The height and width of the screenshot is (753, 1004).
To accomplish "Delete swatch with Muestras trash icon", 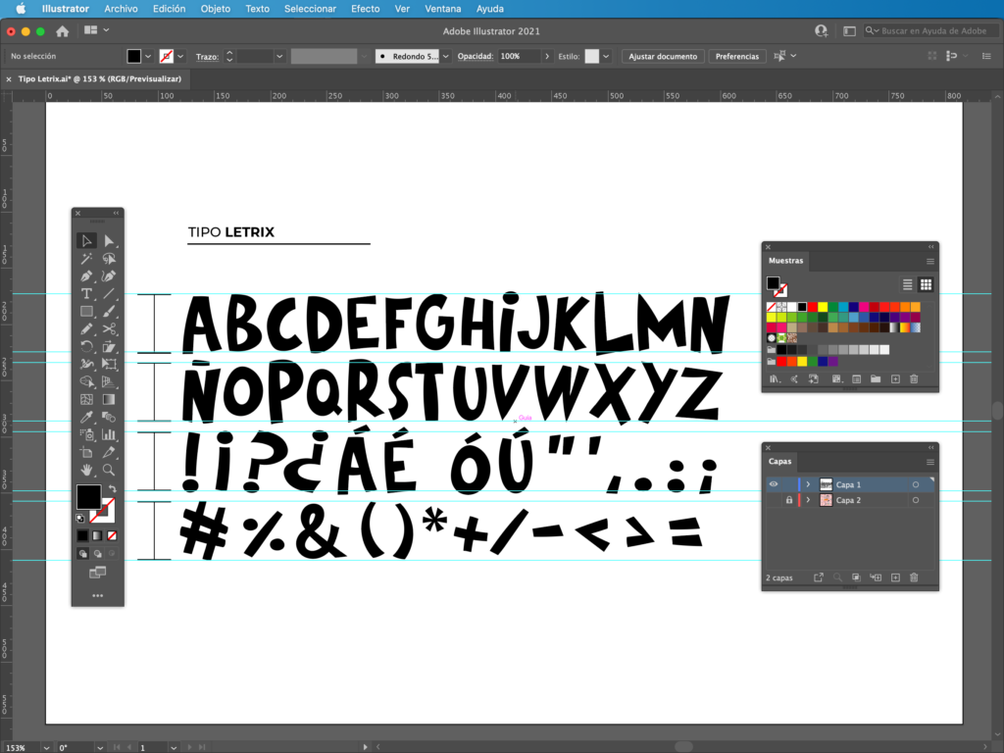I will (x=914, y=378).
